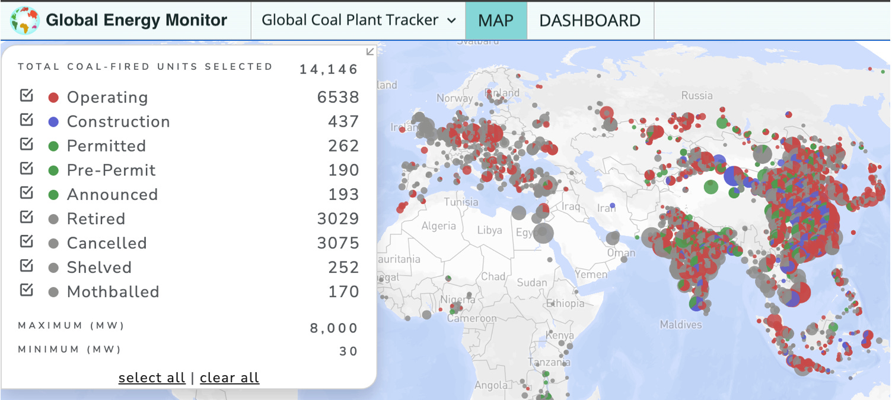Viewport: 892px width, 400px height.
Task: Click the green Permitted legend dot
Action: [x=53, y=146]
